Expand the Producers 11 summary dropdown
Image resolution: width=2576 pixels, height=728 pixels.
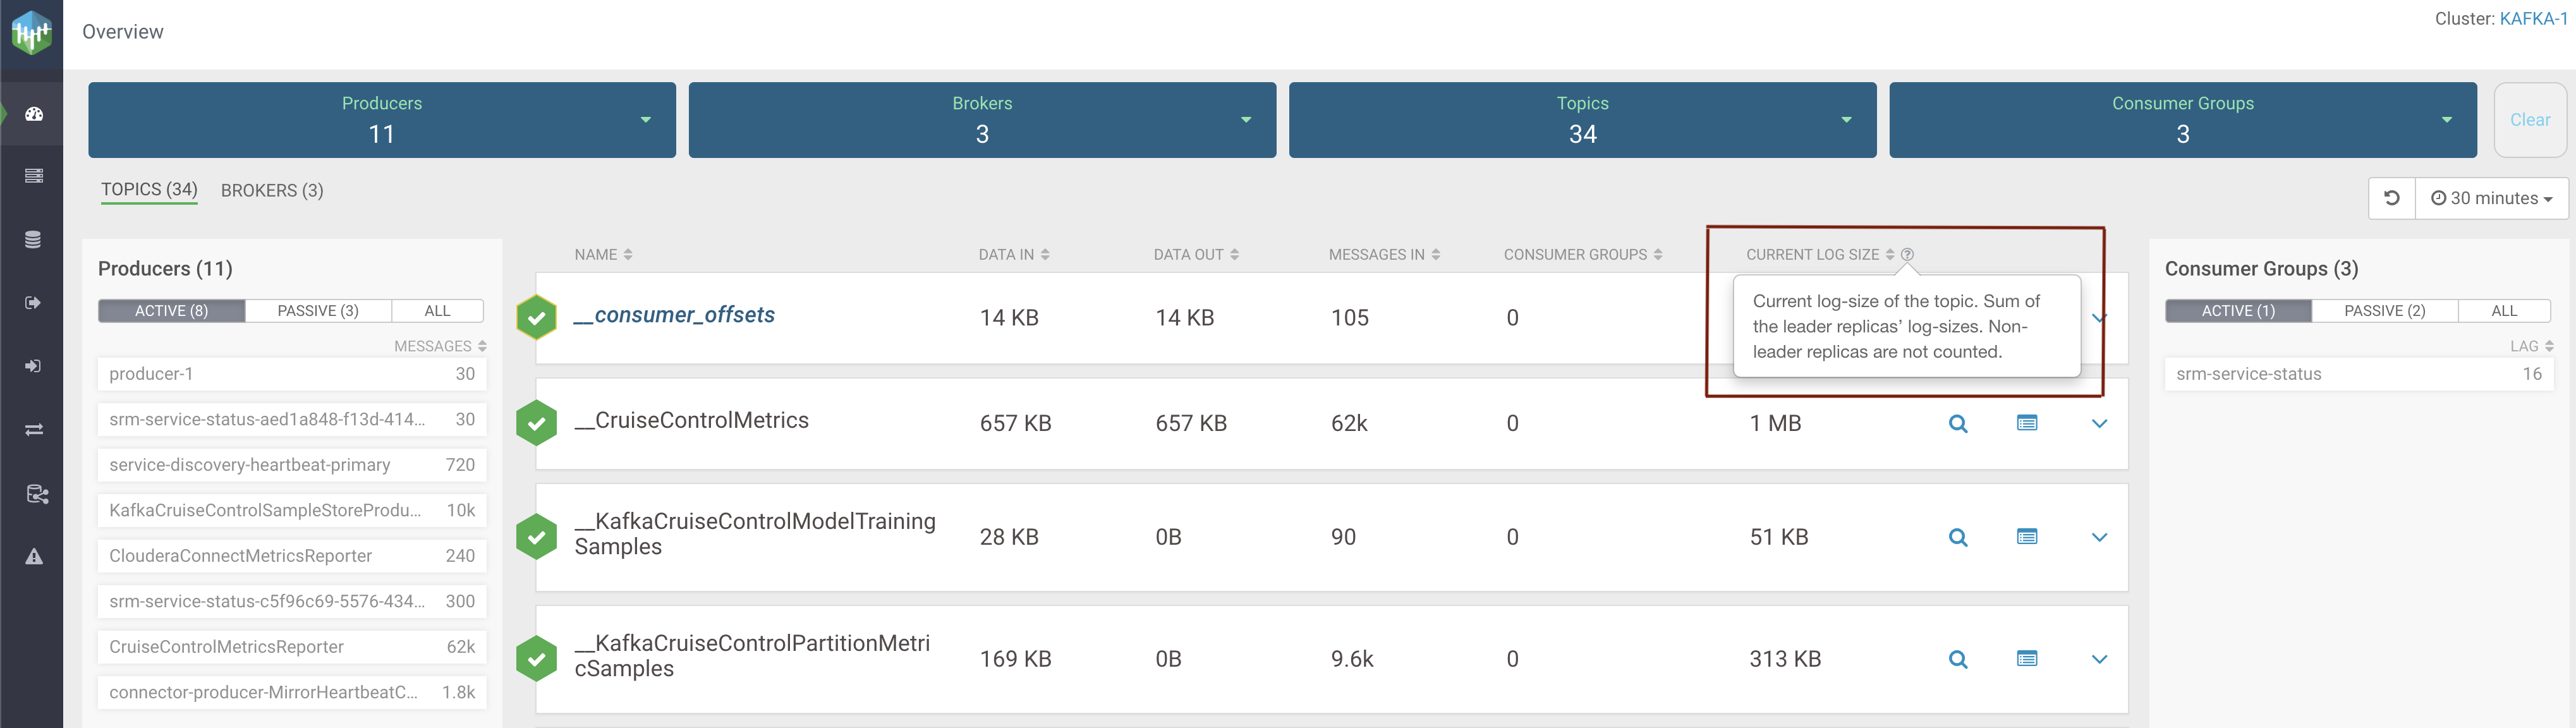645,120
